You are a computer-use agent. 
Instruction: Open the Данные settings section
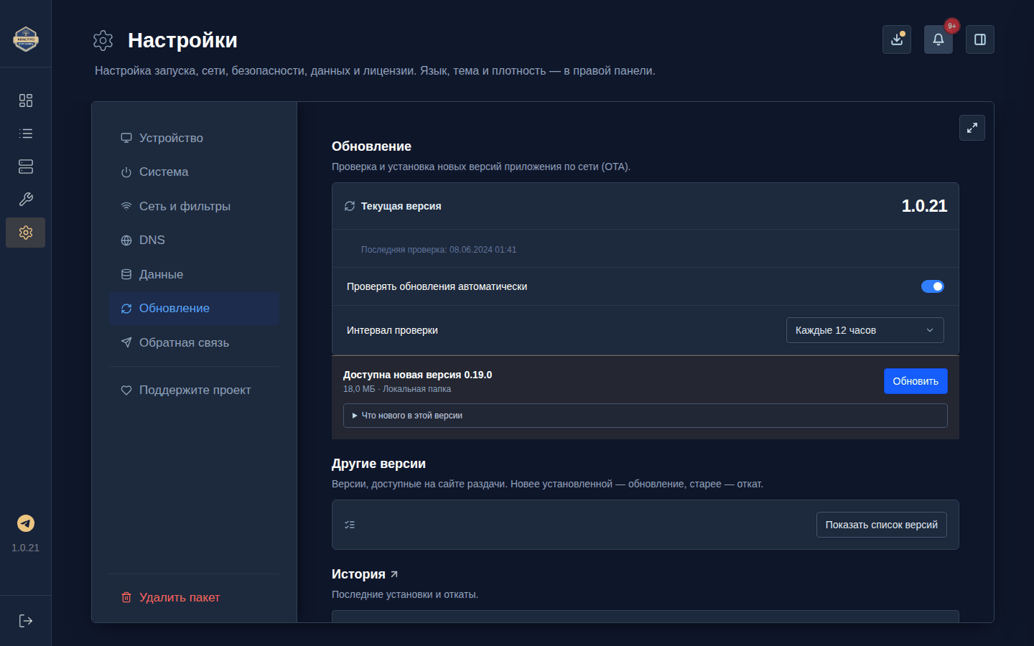click(194, 274)
